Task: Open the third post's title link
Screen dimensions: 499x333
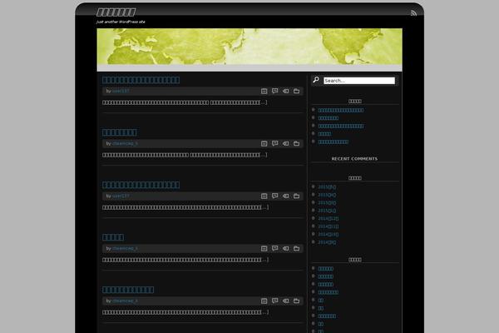Action: (141, 185)
